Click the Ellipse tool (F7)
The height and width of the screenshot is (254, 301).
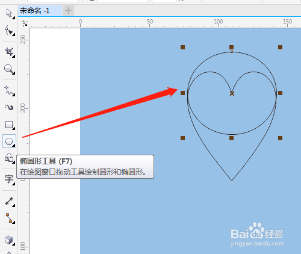(9, 141)
